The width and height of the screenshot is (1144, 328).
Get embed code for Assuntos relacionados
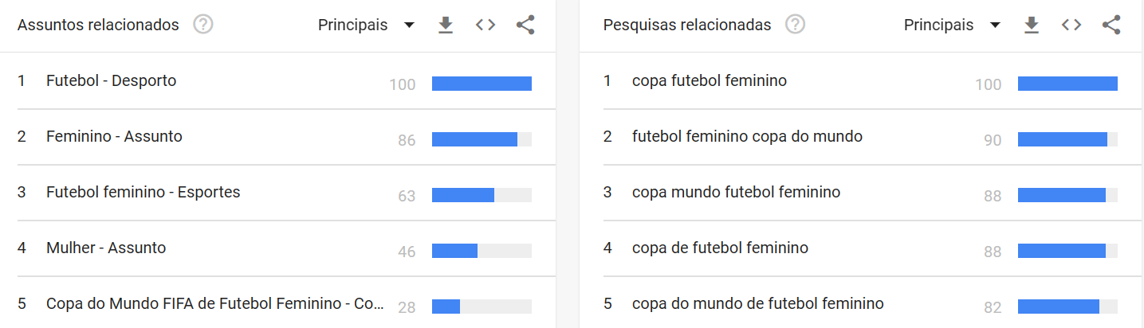[486, 25]
